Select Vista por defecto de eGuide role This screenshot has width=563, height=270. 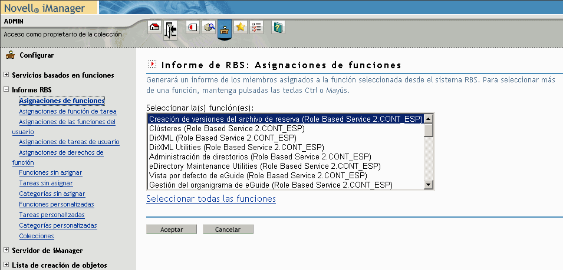(285, 175)
